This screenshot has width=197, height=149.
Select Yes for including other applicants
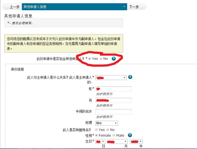point(90,59)
